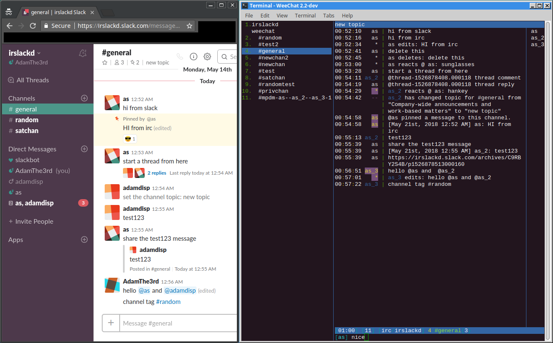Click the @adamdisp mention link
Image resolution: width=553 pixels, height=343 pixels.
click(180, 290)
